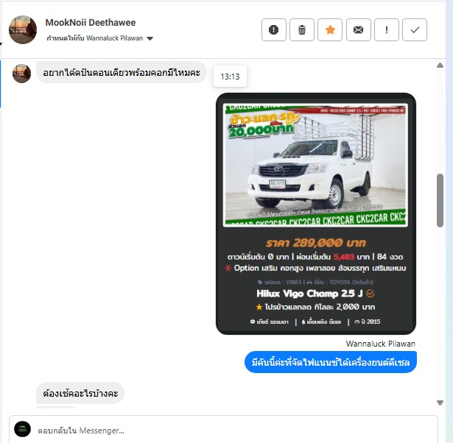
Task: Click the MookNoii Deethawee contact name
Action: 91,23
